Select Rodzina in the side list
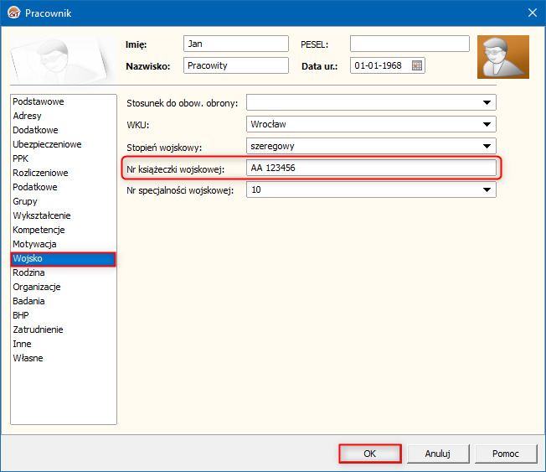 pyautogui.click(x=29, y=272)
